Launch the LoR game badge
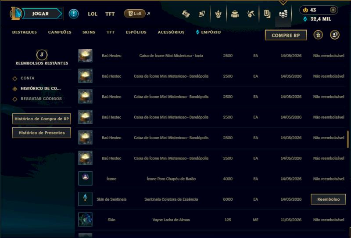Screen dimensions: 351x238 tap(135, 14)
